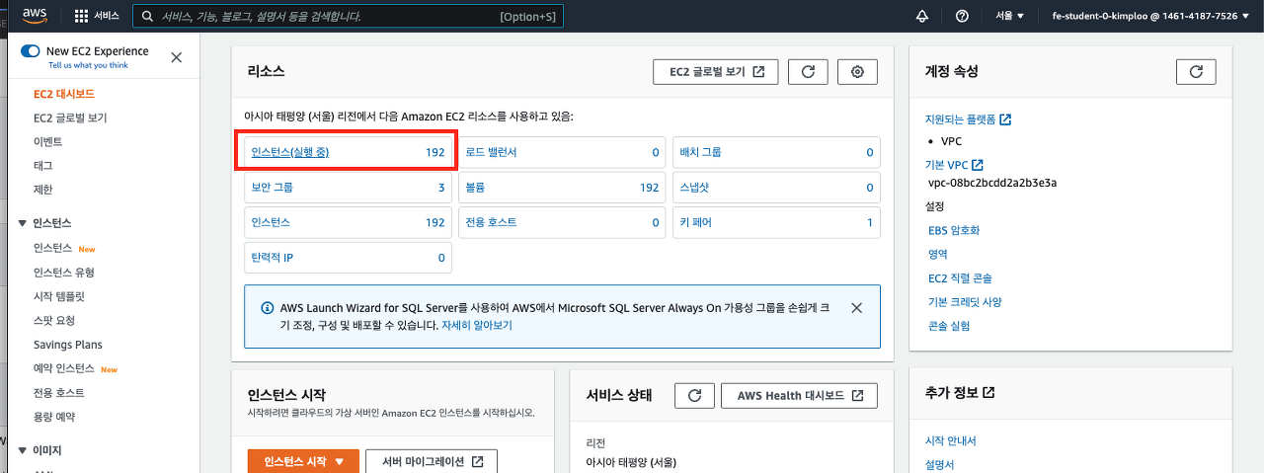Click 자세히 알아보기 in the banner
Viewport: 1264px width, 473px height.
pos(477,324)
